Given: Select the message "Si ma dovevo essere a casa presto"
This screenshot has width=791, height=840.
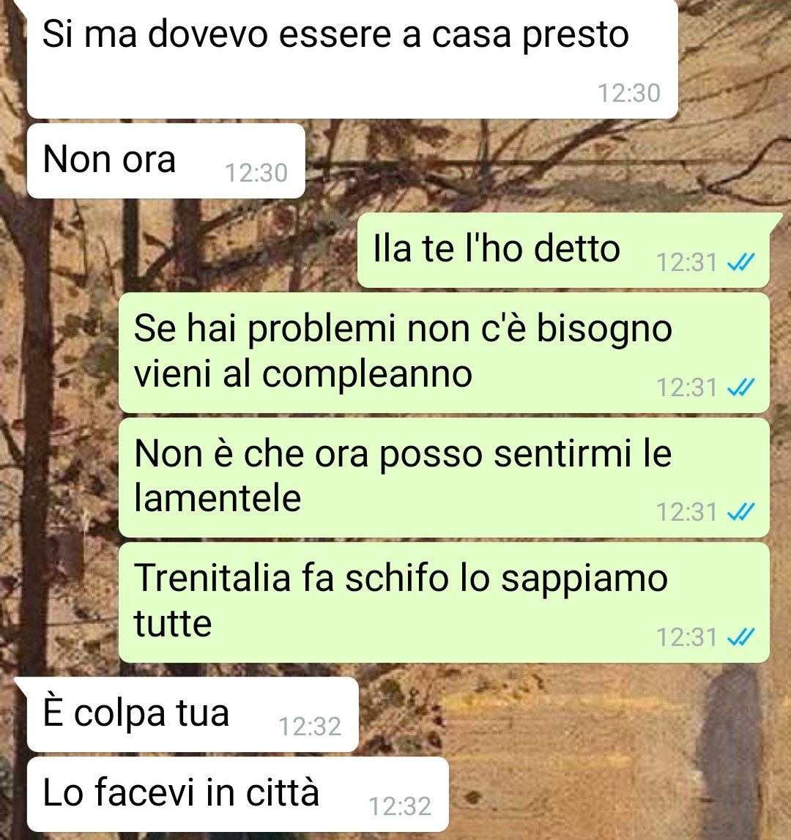Looking at the screenshot, I should coord(352,59).
